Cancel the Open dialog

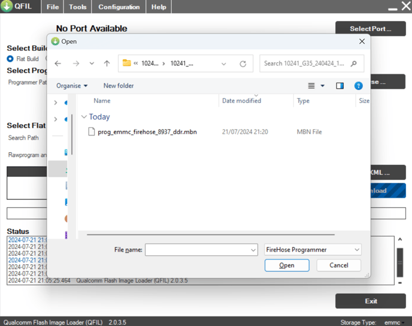339,265
